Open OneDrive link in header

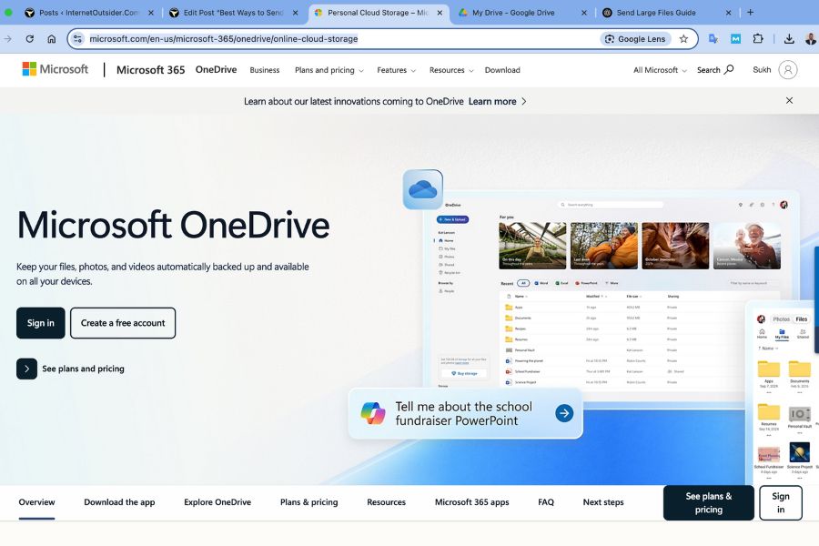click(216, 69)
